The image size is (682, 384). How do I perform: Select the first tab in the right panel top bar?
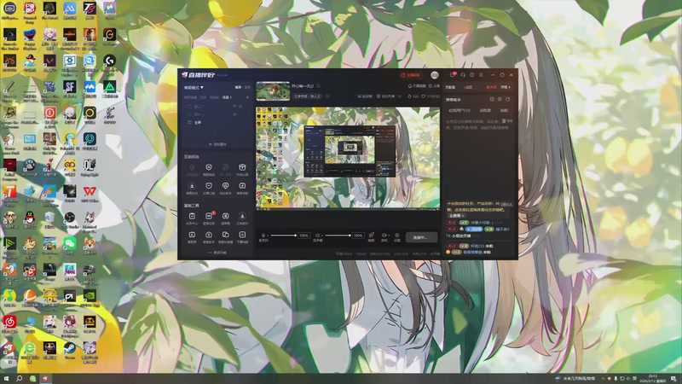point(450,87)
